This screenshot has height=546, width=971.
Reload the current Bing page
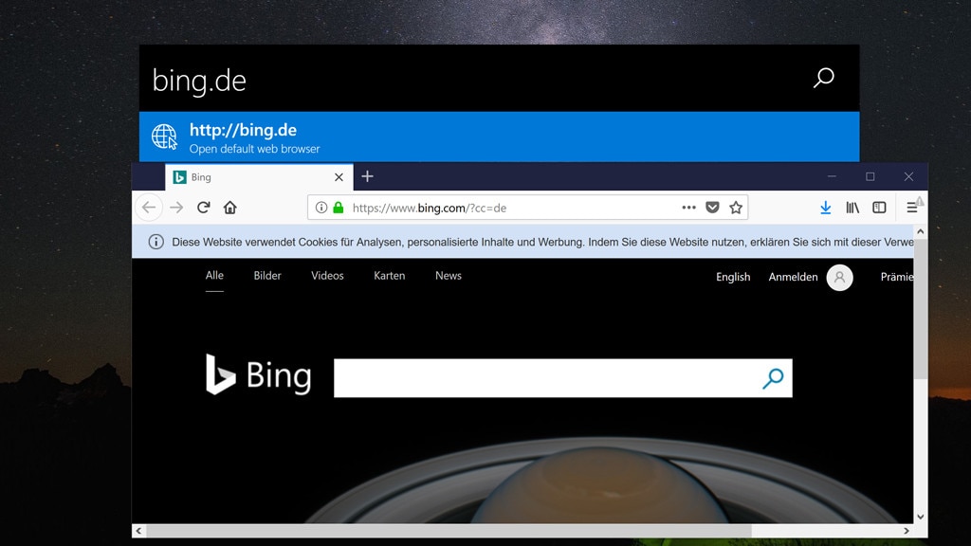(x=203, y=207)
